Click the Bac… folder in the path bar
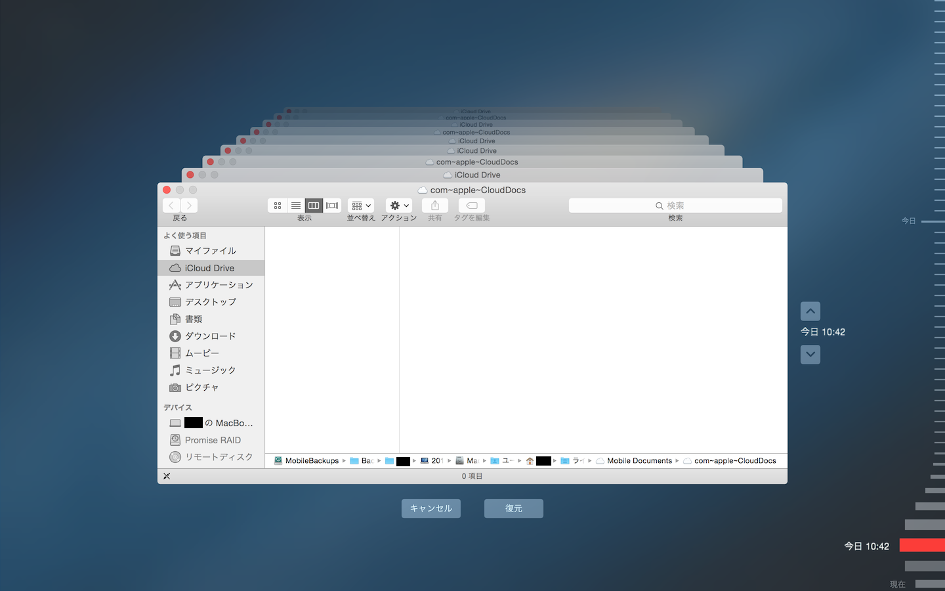945x591 pixels. pos(362,461)
